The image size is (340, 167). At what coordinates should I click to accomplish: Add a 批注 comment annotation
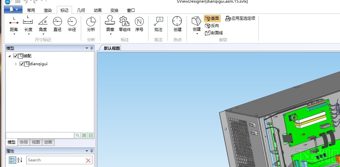coord(158,24)
